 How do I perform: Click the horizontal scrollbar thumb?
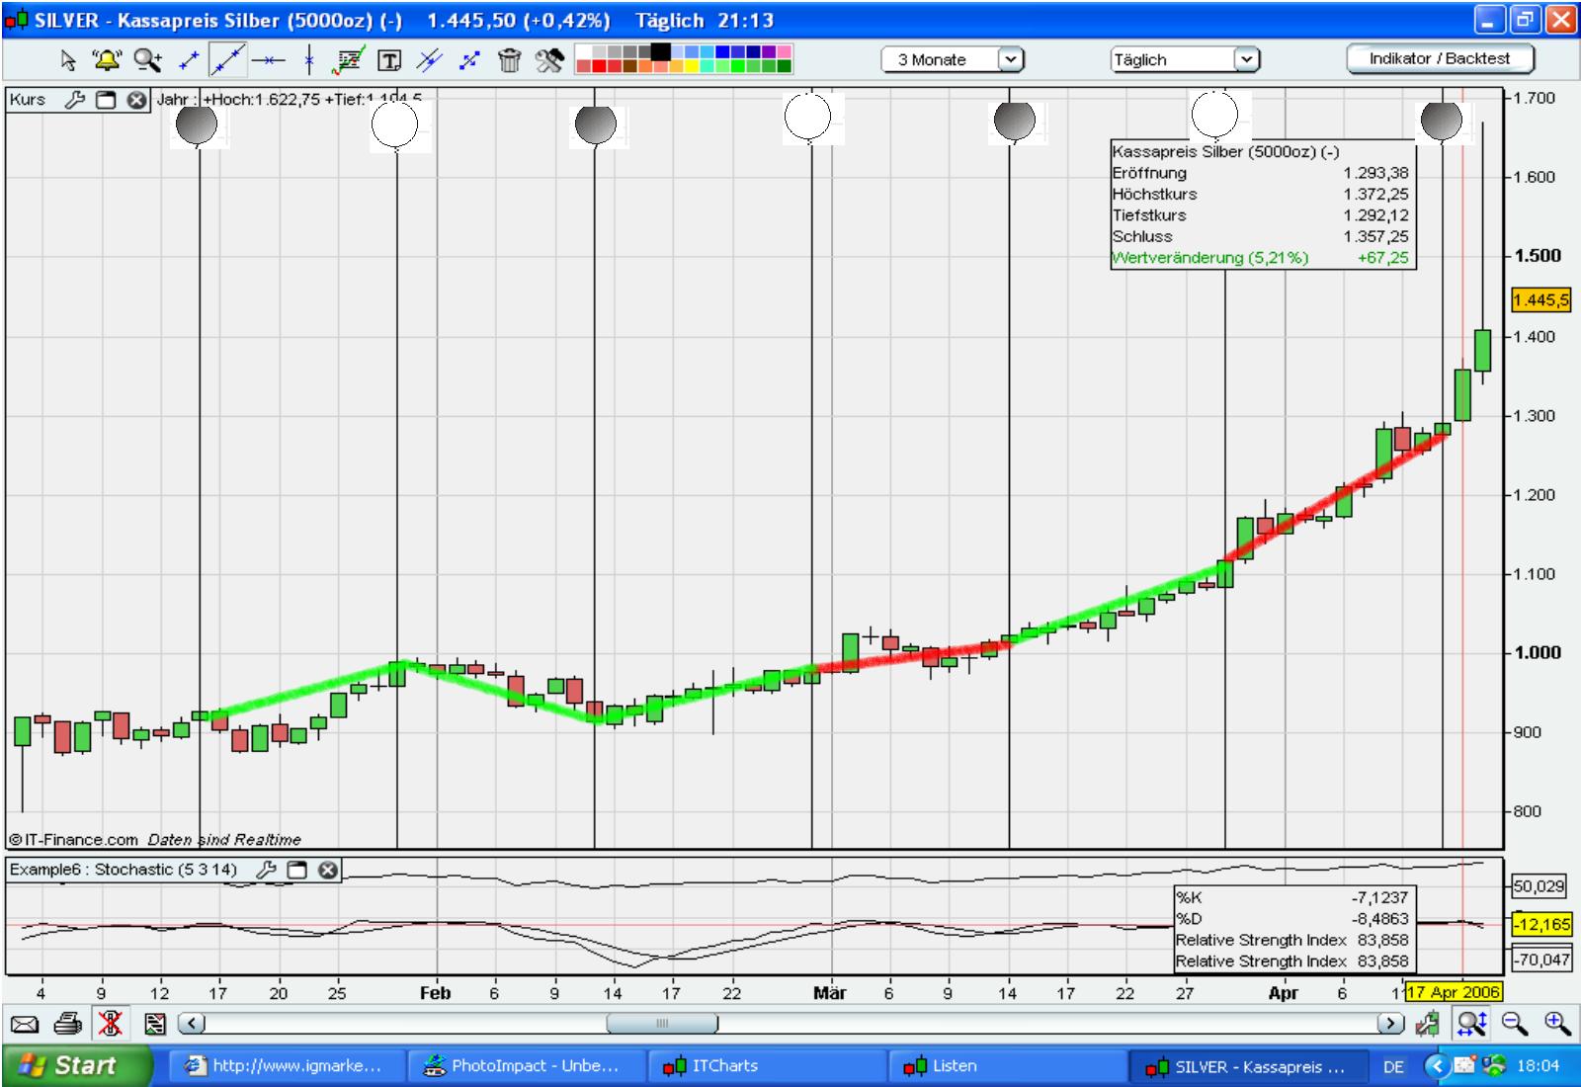pos(662,1024)
